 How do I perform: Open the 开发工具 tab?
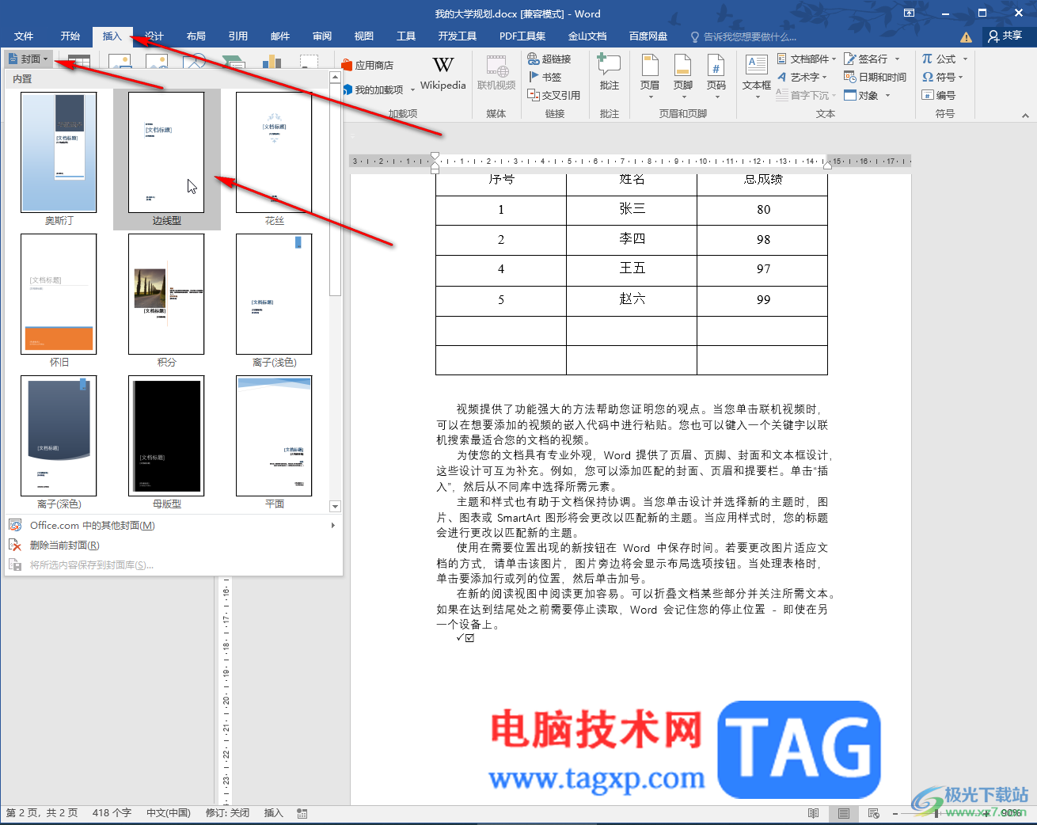(458, 36)
